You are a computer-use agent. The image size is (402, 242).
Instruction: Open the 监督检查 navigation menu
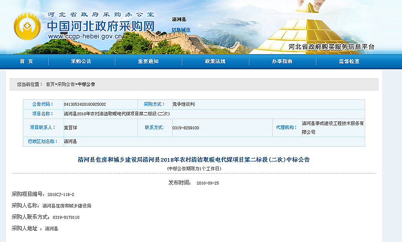(x=350, y=61)
